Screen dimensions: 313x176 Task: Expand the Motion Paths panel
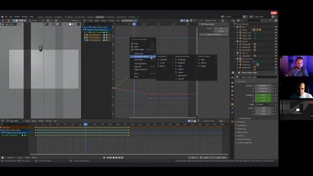pyautogui.click(x=243, y=132)
